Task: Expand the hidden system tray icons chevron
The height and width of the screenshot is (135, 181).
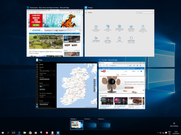Action: (158, 133)
